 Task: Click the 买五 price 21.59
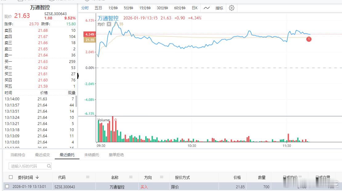pyautogui.click(x=43, y=86)
